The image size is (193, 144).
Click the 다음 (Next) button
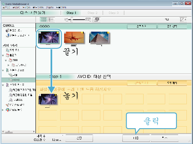click(x=136, y=138)
